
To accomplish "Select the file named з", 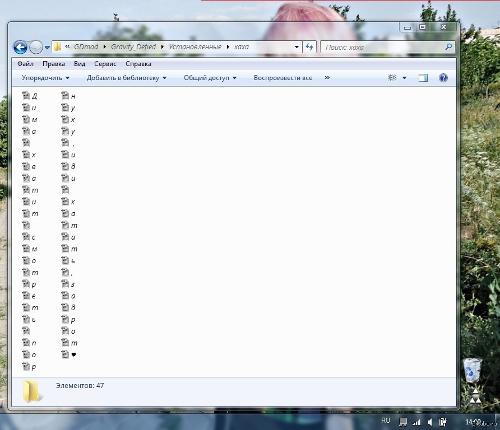I will point(69,284).
